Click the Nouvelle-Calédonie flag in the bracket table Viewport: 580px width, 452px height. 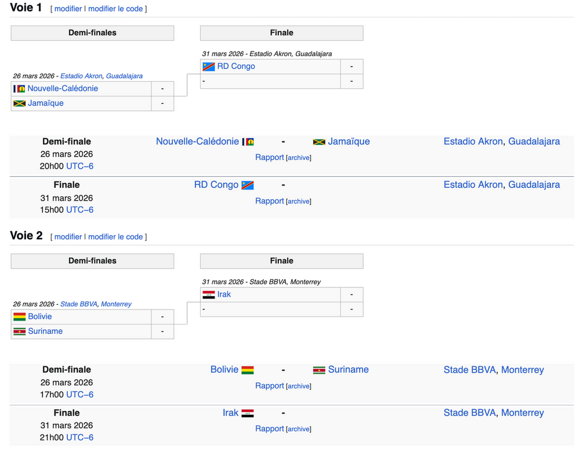click(x=20, y=89)
